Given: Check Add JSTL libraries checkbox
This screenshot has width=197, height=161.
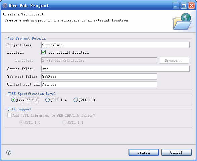Looking at the screenshot, I should tap(9, 115).
